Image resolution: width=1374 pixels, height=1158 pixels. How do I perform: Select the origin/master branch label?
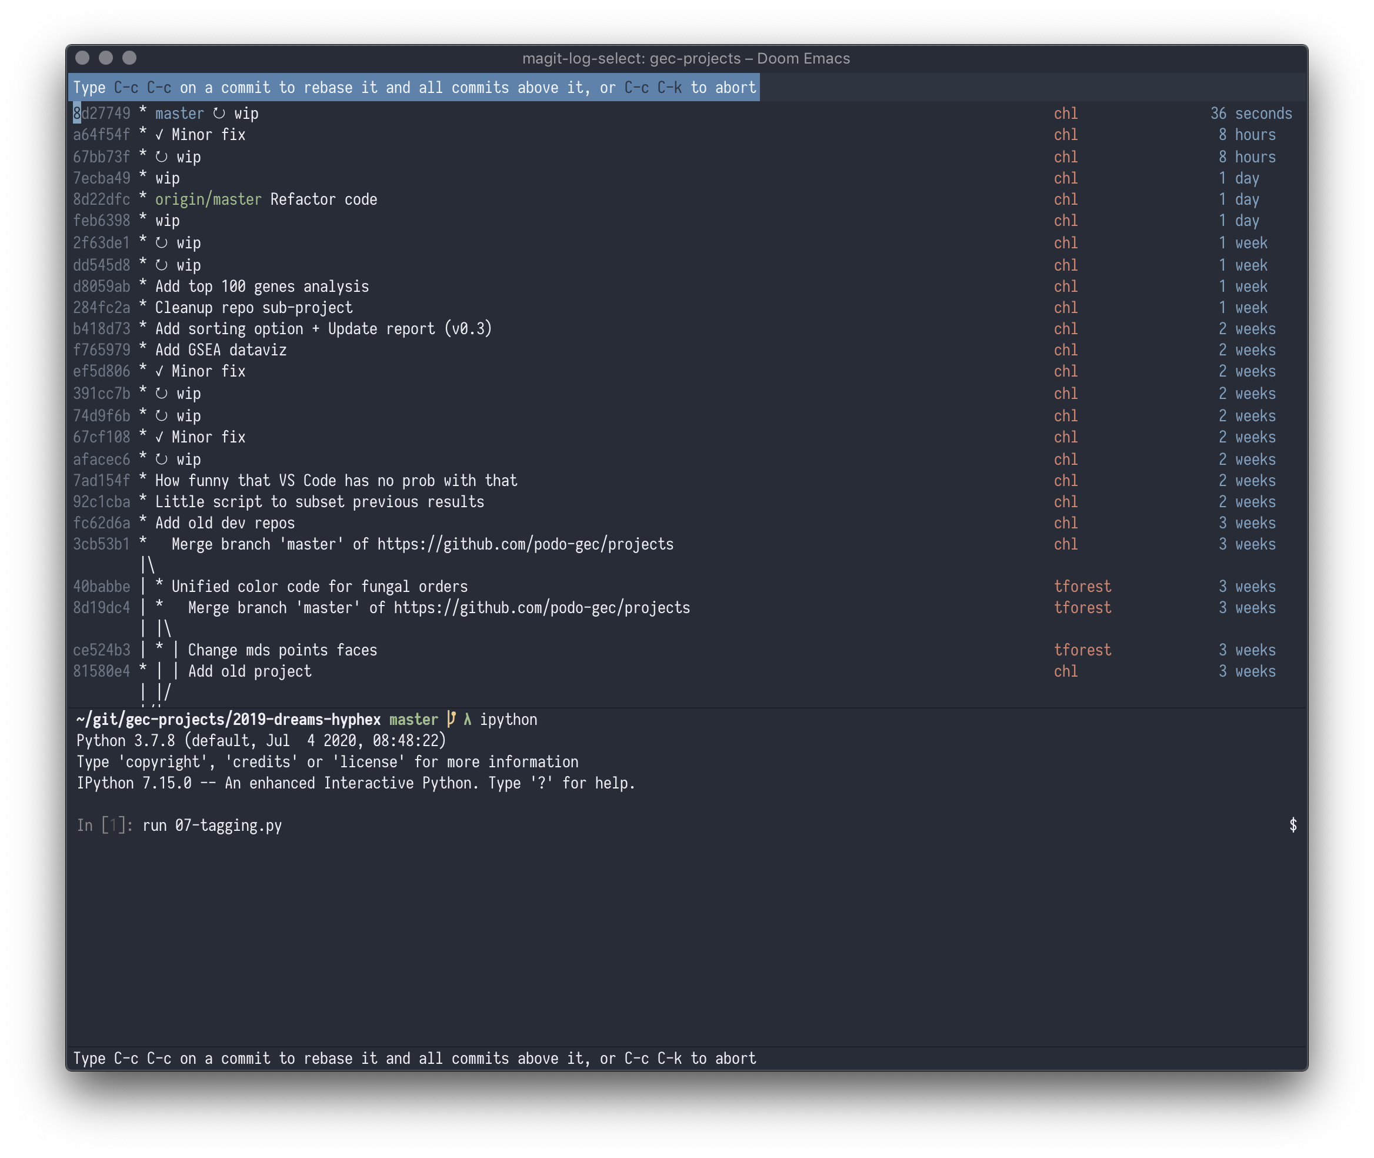pos(208,199)
